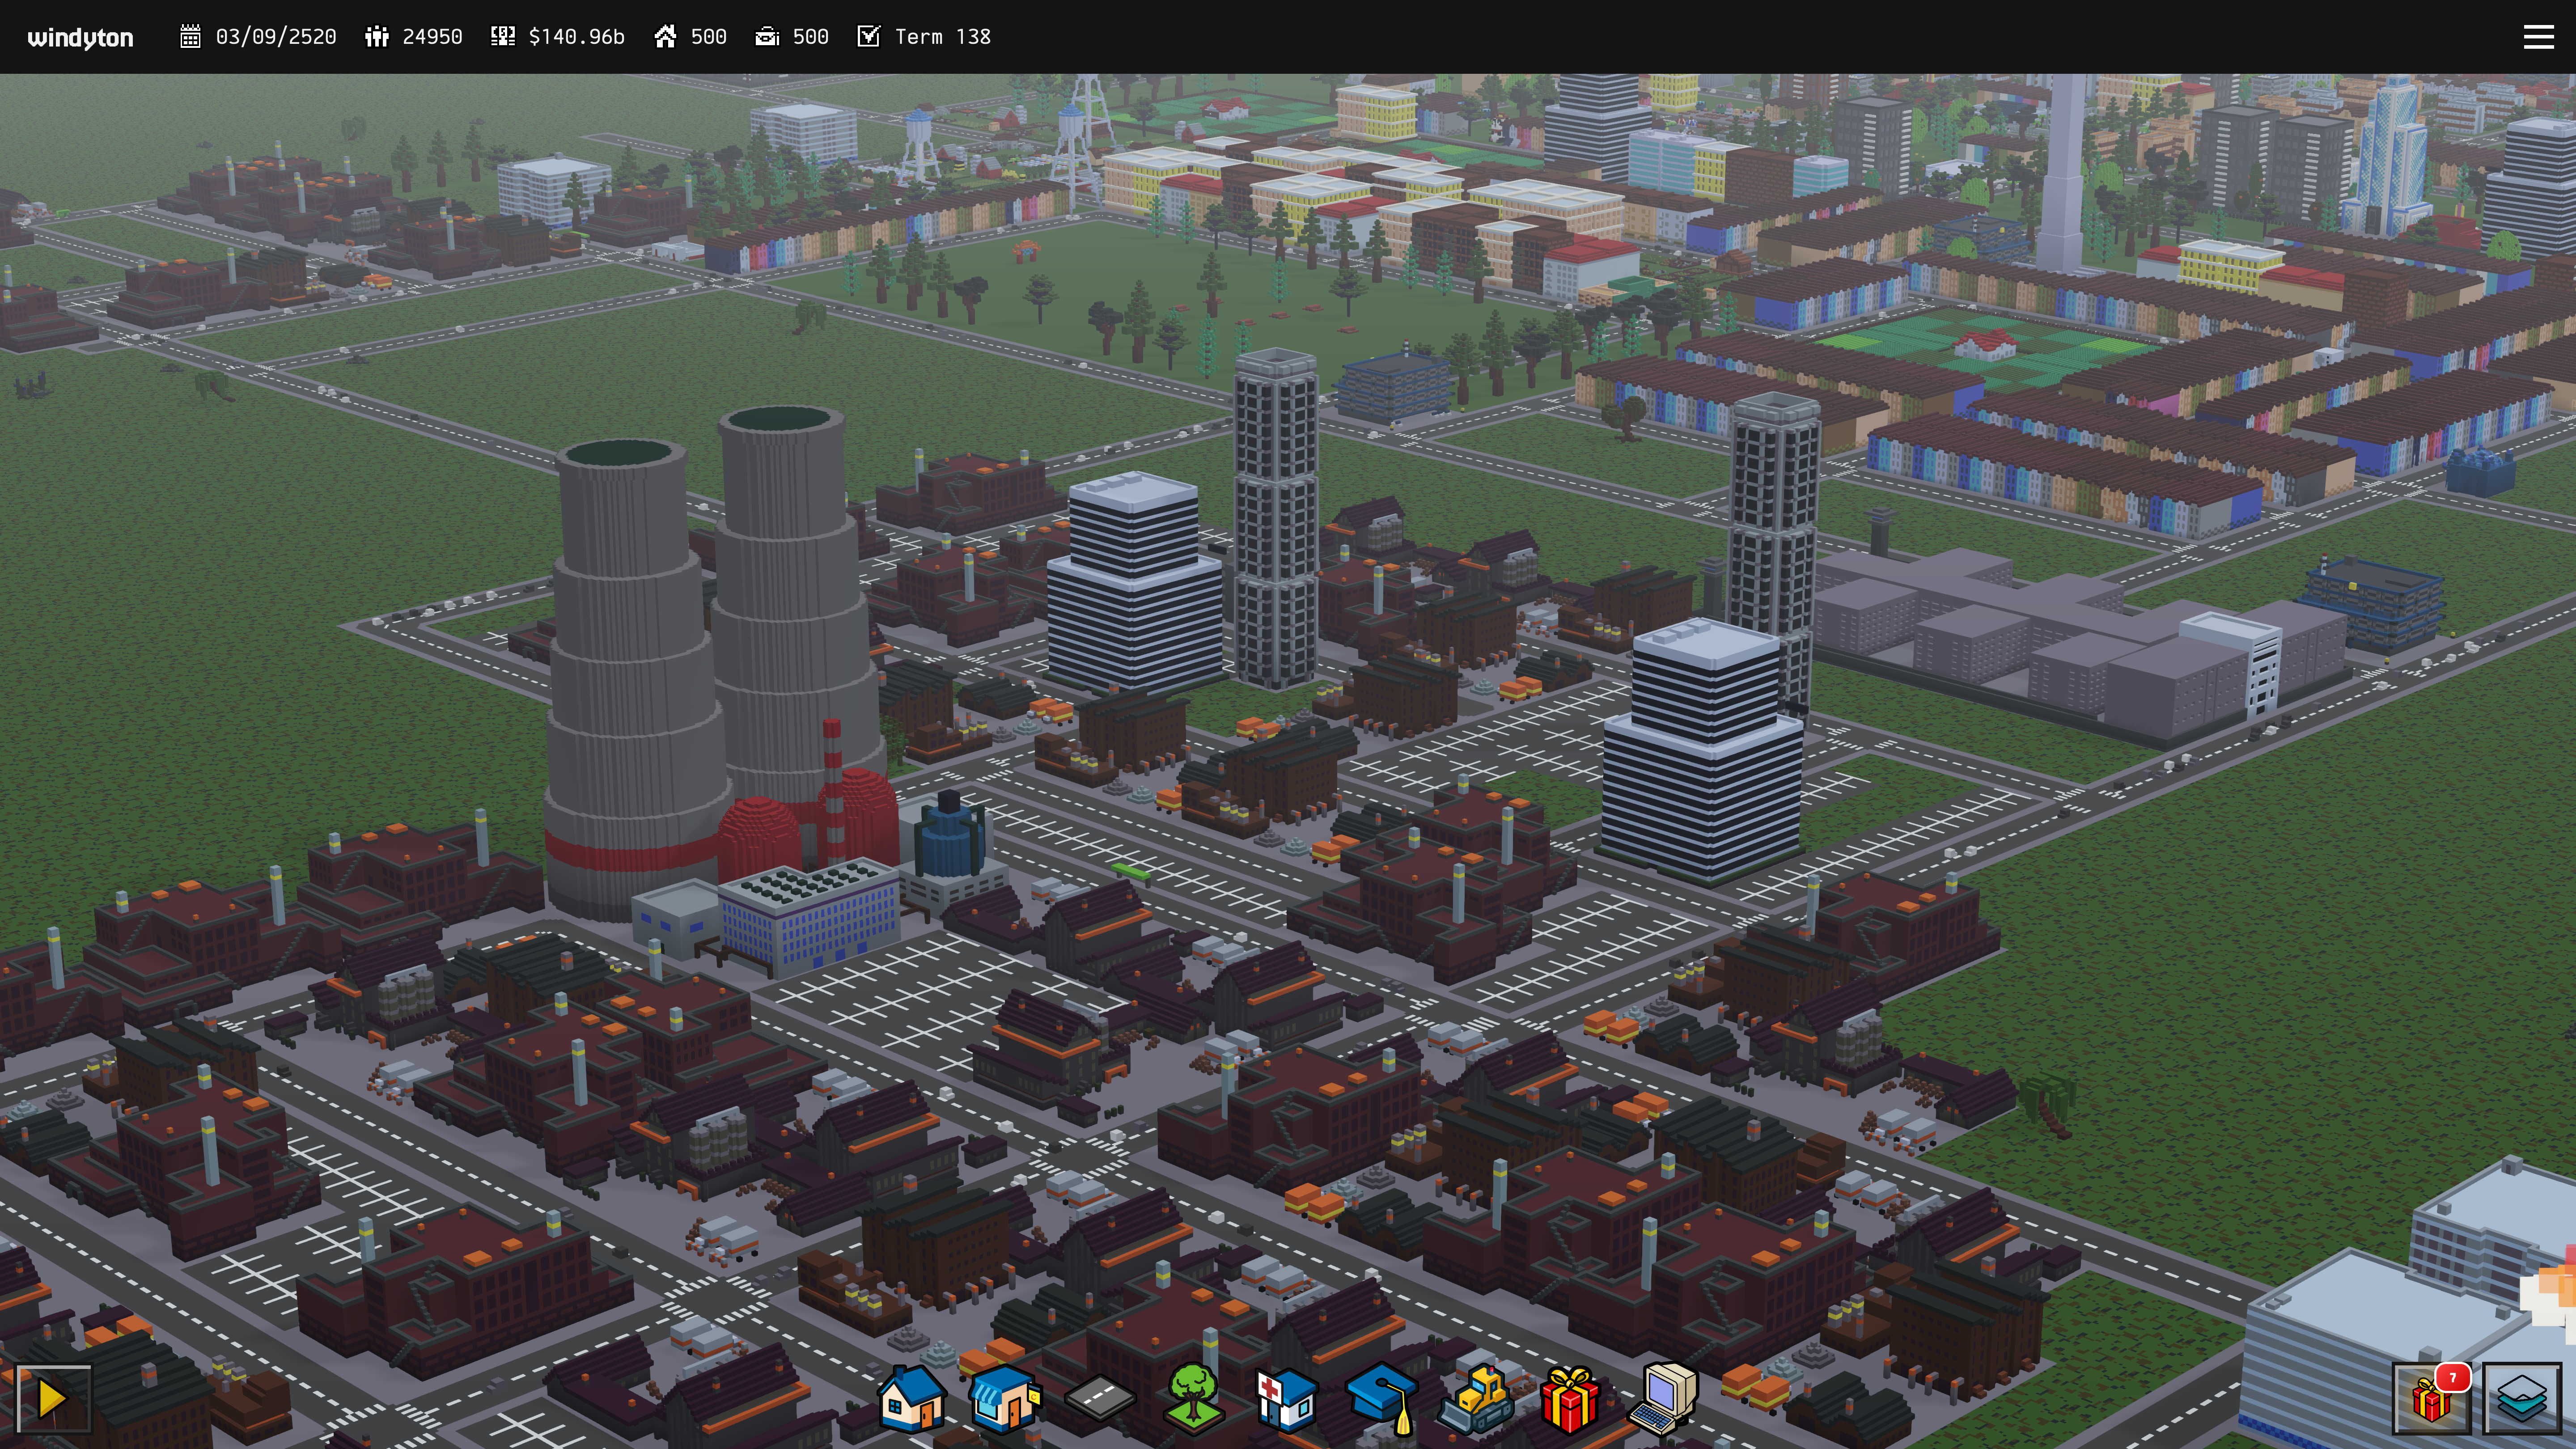The width and height of the screenshot is (2576, 1449).
Task: Resume simulation with the play button
Action: coord(53,1399)
